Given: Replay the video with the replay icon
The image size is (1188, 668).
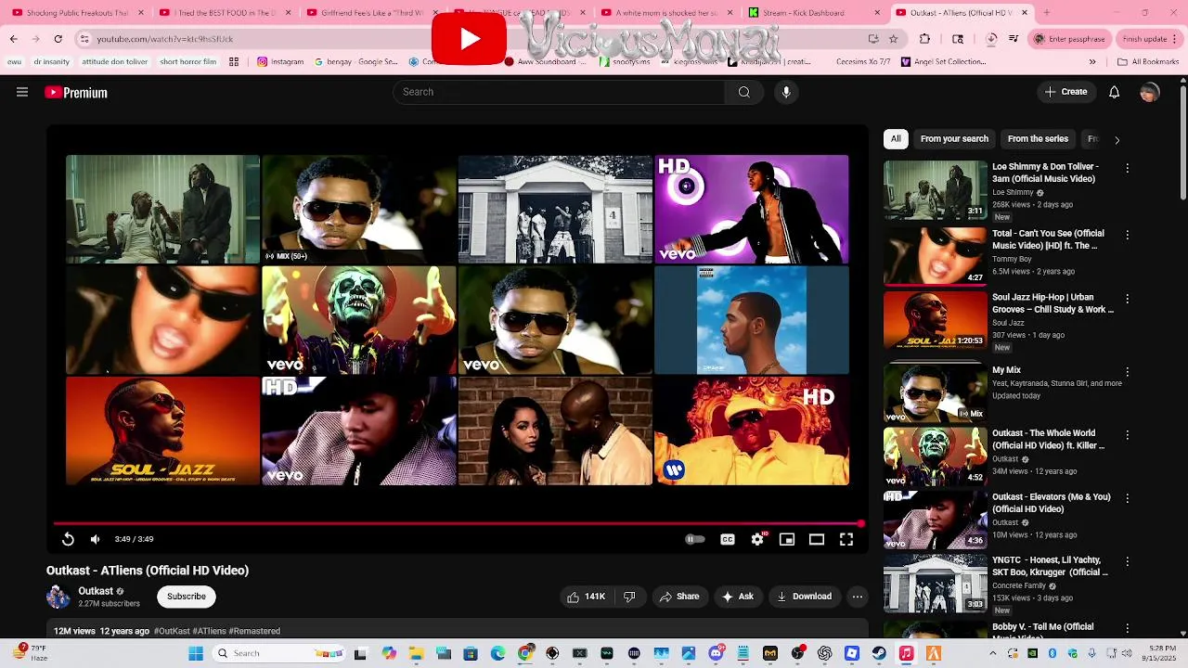Looking at the screenshot, I should pos(68,539).
